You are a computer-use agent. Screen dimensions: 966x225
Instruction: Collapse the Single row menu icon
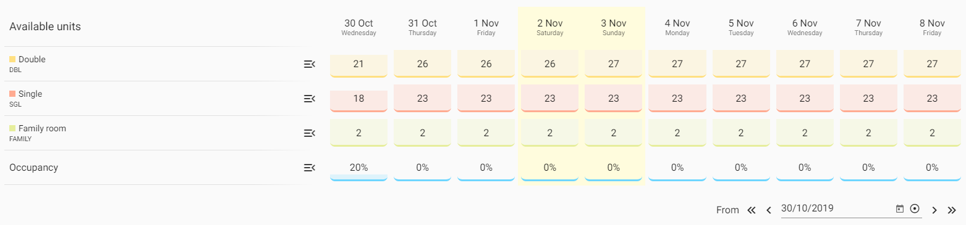[x=310, y=99]
